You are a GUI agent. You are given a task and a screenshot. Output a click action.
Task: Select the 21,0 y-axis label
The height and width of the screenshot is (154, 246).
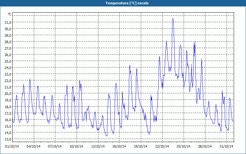pyautogui.click(x=8, y=87)
